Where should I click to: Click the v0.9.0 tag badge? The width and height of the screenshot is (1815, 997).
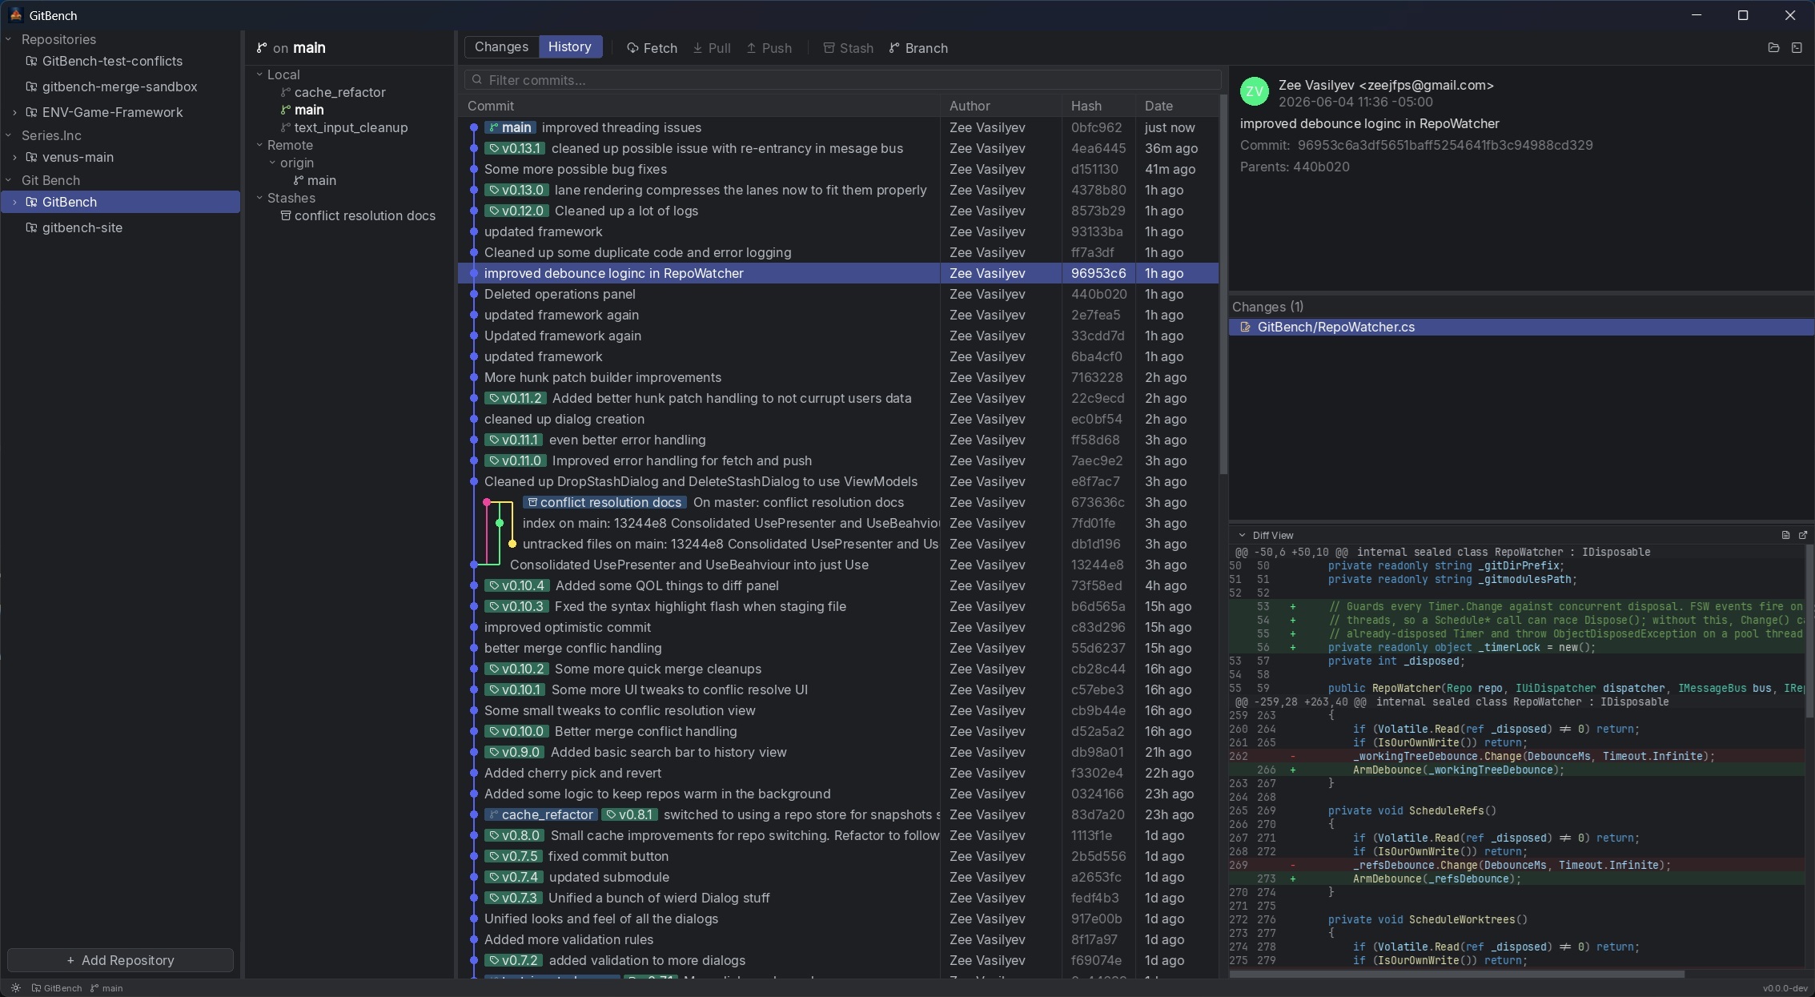(514, 752)
